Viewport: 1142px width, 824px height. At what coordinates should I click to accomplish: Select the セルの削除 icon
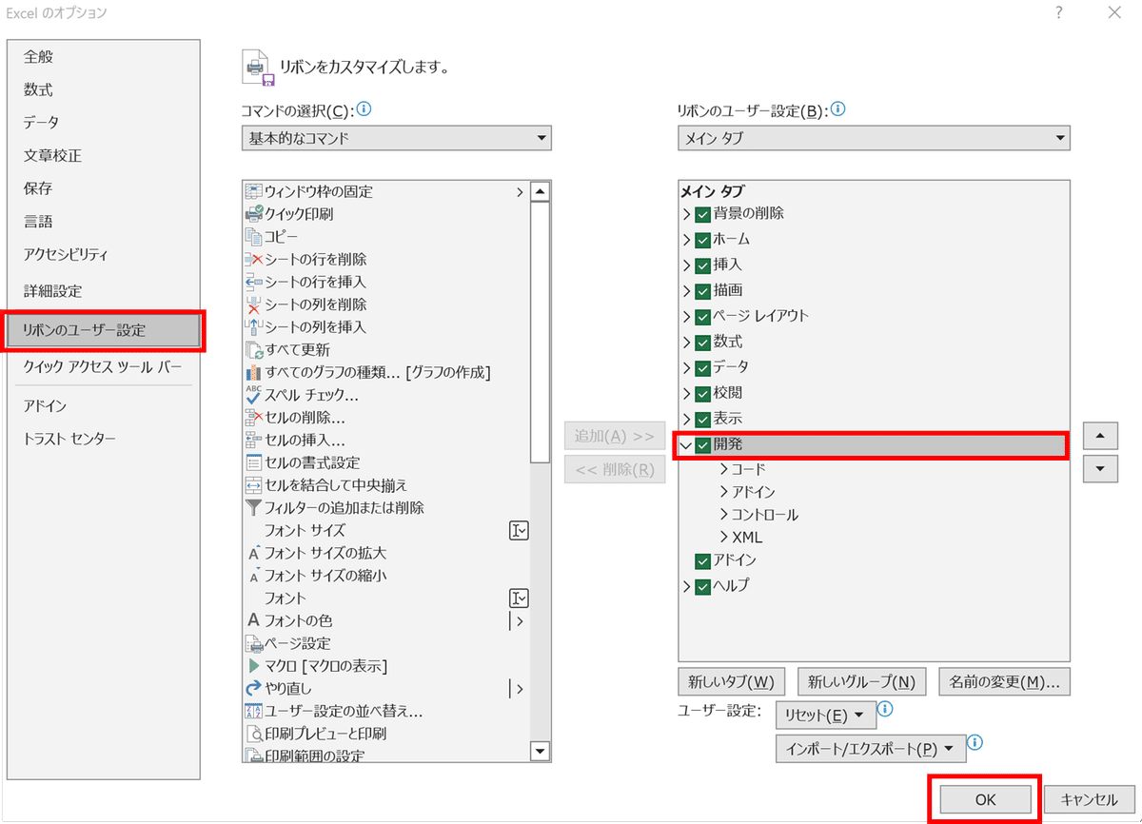point(253,418)
